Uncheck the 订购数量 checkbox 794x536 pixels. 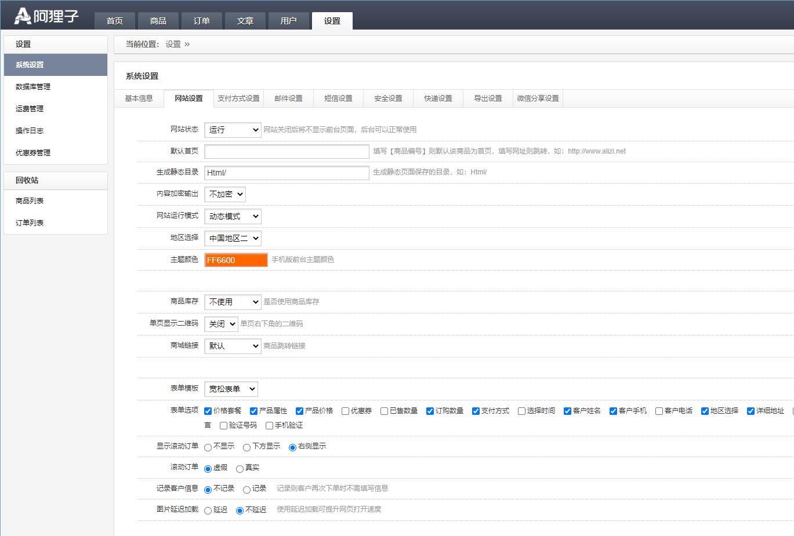coord(430,411)
